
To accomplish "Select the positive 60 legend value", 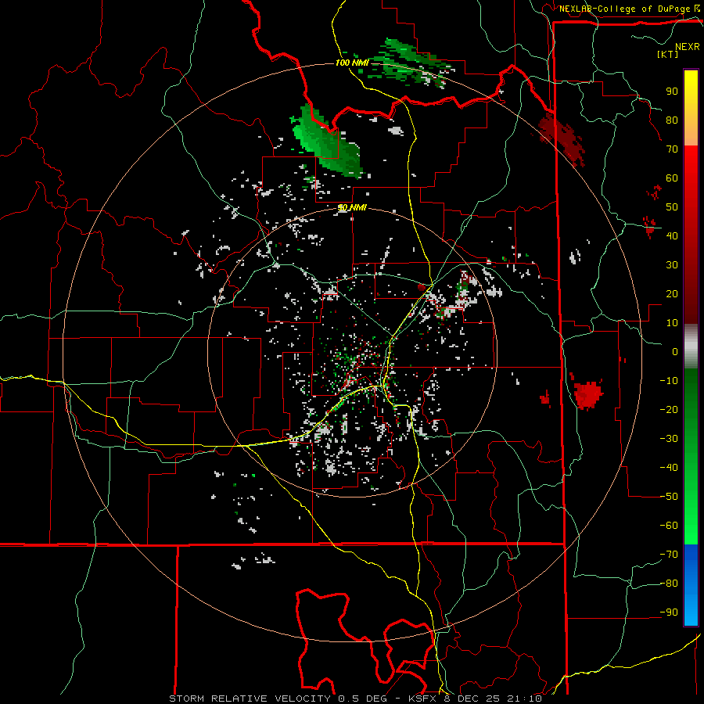I will tap(672, 178).
